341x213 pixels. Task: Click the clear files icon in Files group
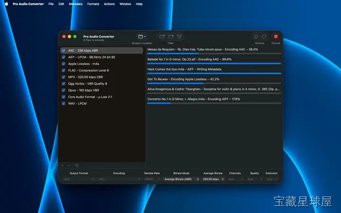(179, 36)
